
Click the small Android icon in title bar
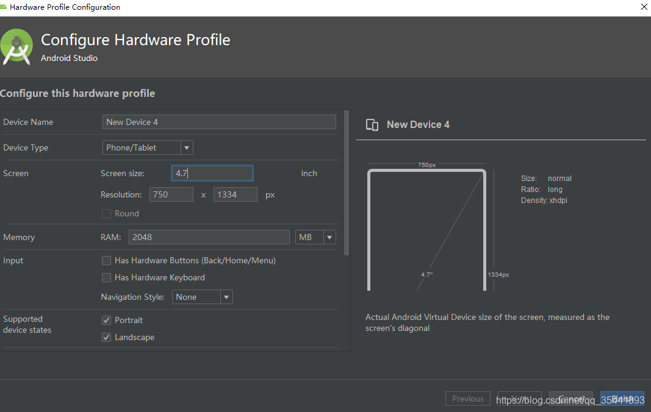tap(3, 7)
